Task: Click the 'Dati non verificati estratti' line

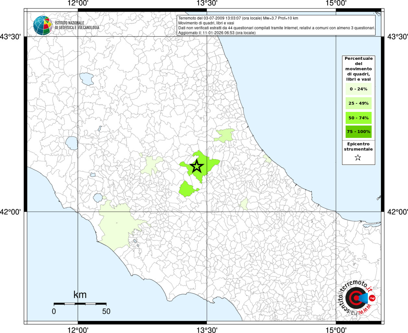Action: 276,28
